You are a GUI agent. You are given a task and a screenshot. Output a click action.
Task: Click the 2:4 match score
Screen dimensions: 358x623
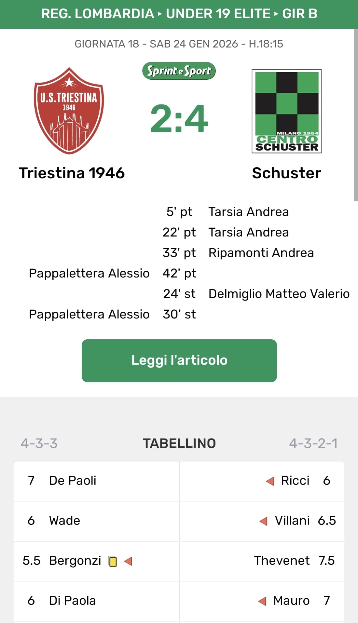(x=179, y=118)
